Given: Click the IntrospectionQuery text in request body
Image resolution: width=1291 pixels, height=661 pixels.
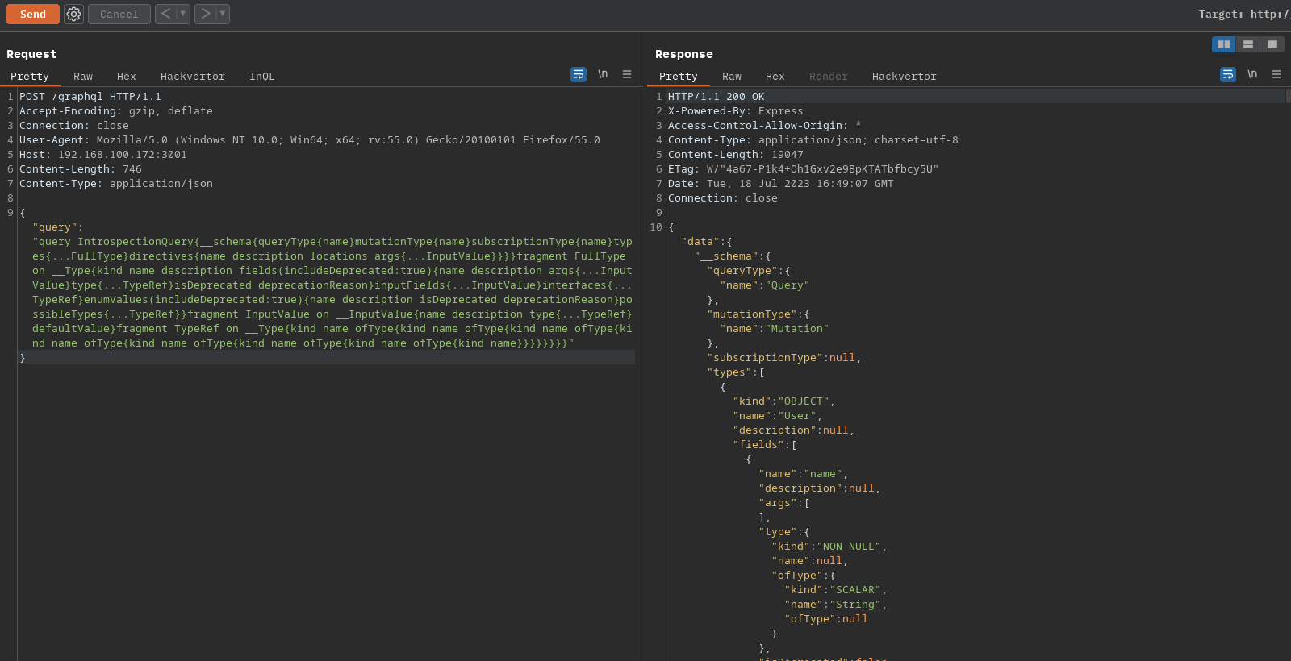Looking at the screenshot, I should click(136, 242).
